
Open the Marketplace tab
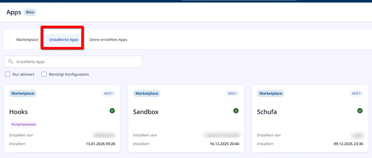(x=27, y=39)
